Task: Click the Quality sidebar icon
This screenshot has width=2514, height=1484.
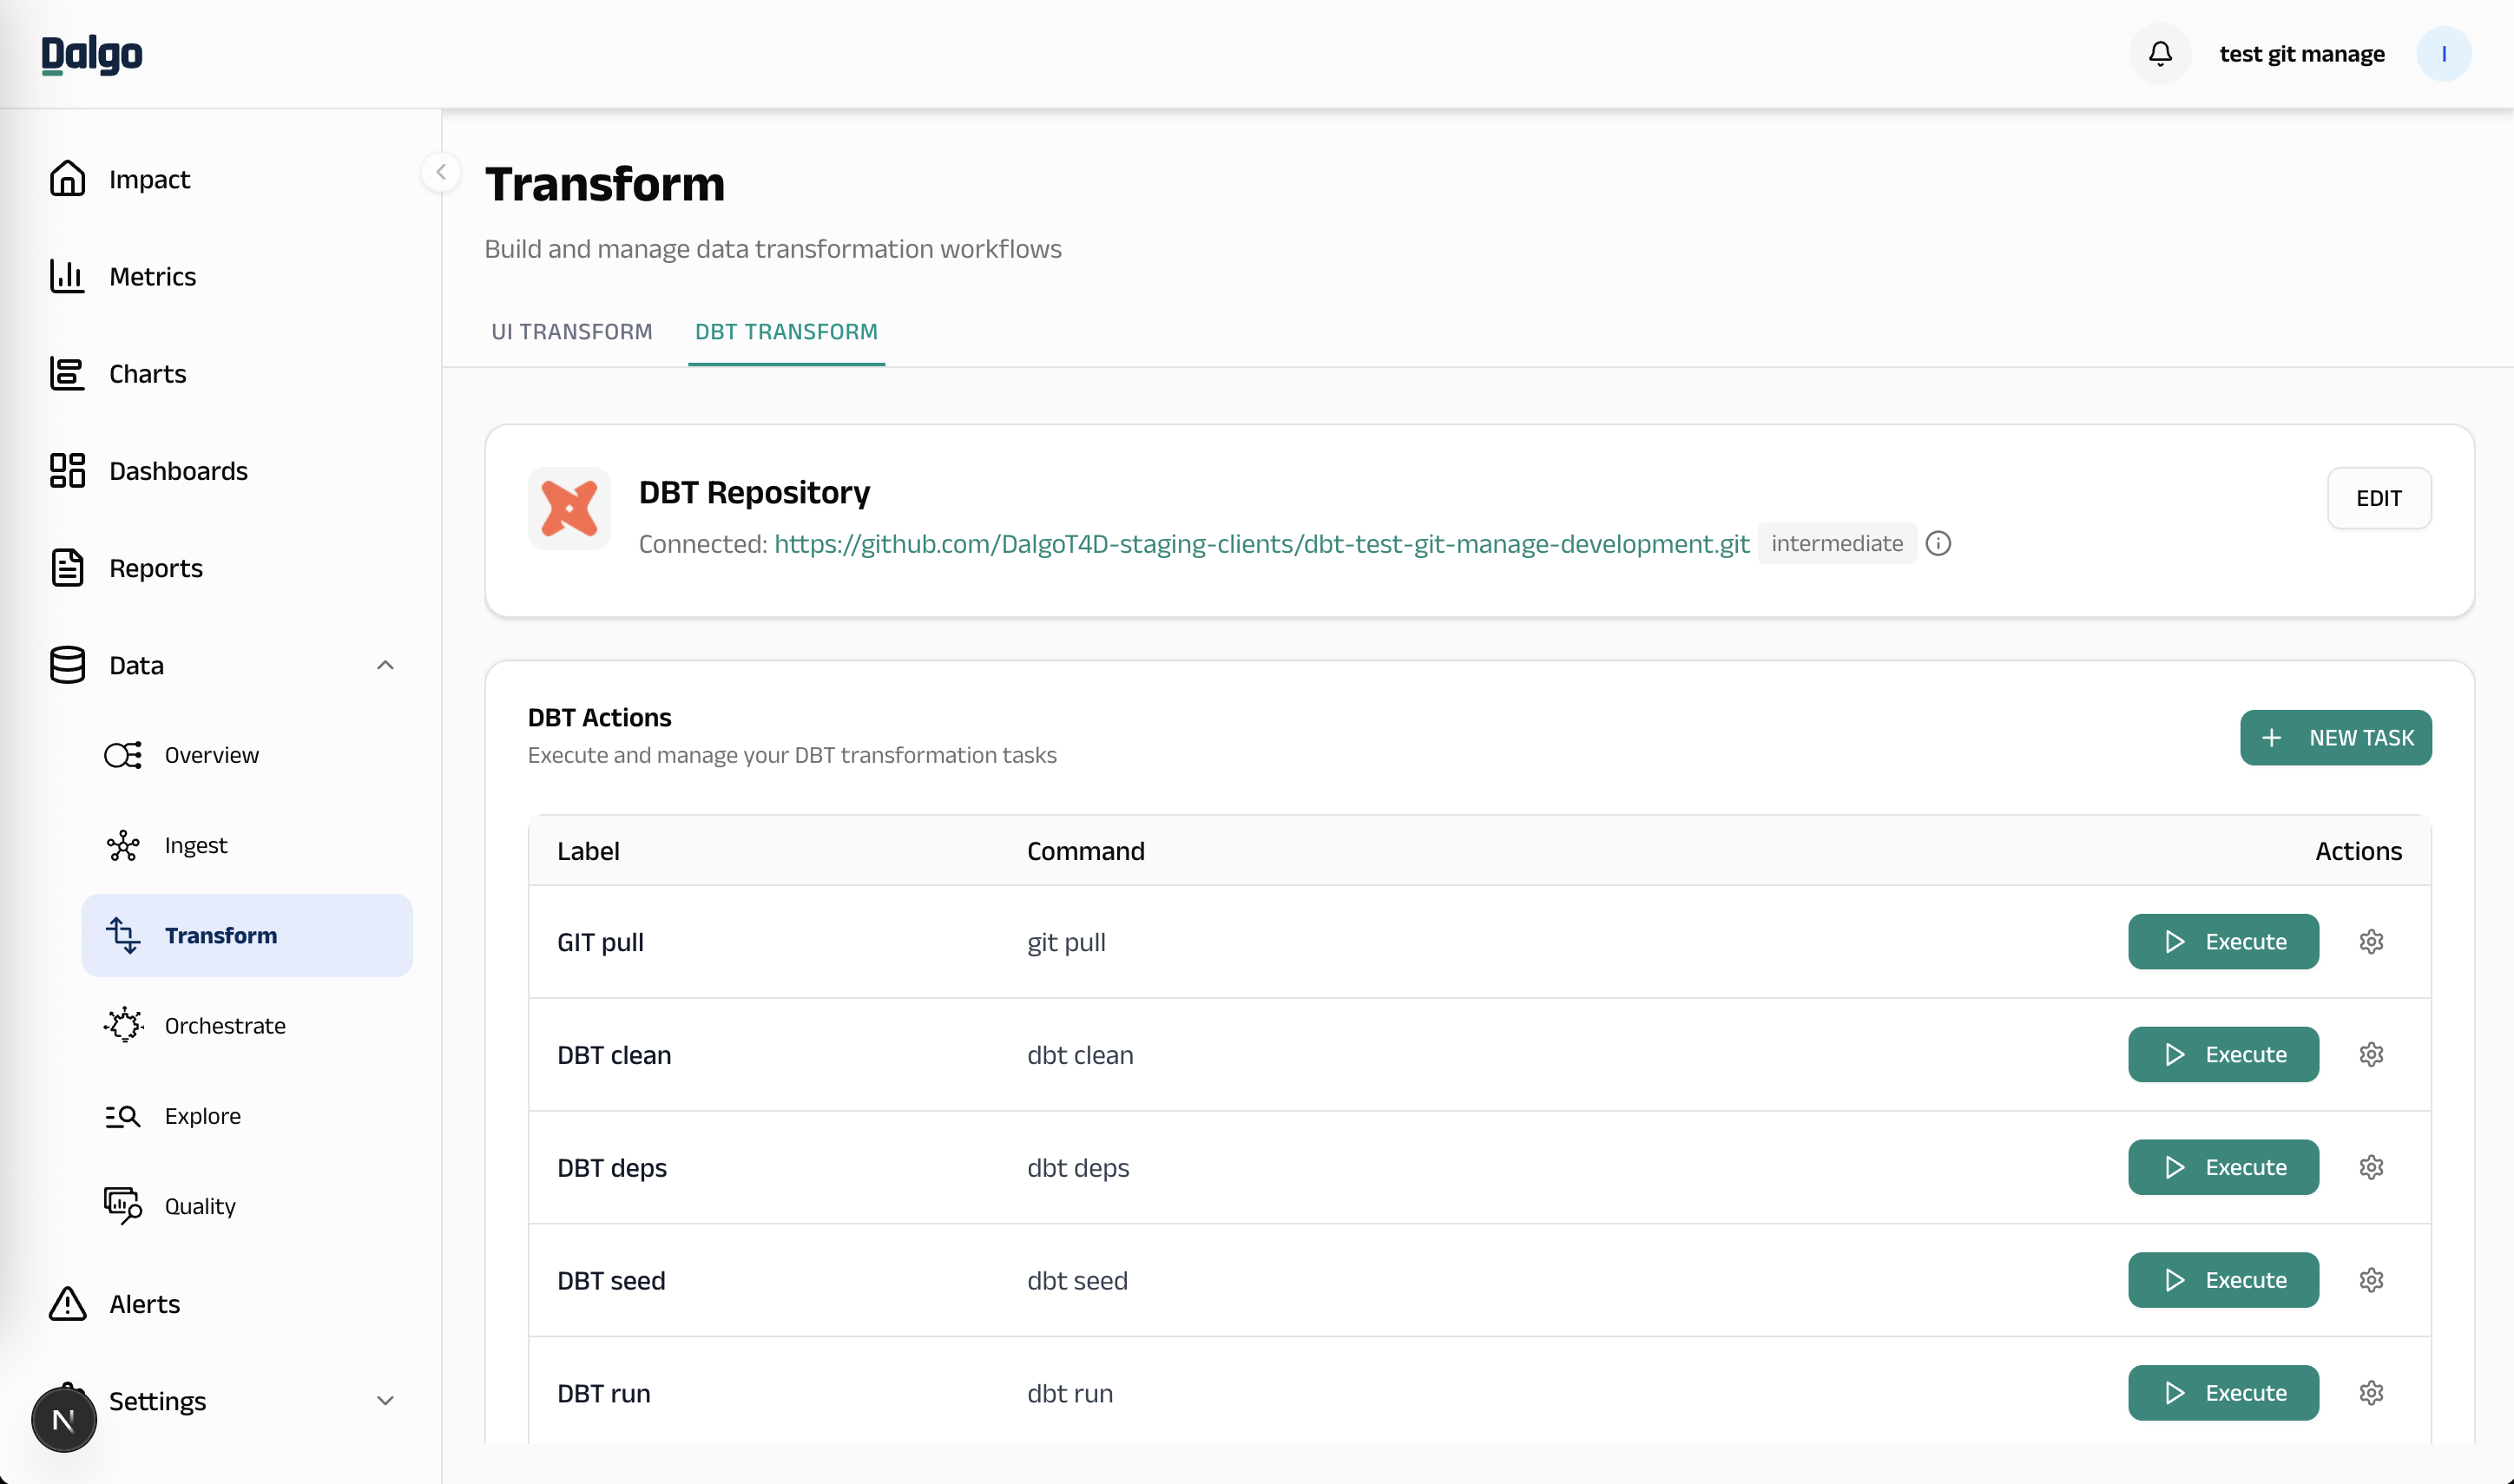Action: tap(123, 1206)
